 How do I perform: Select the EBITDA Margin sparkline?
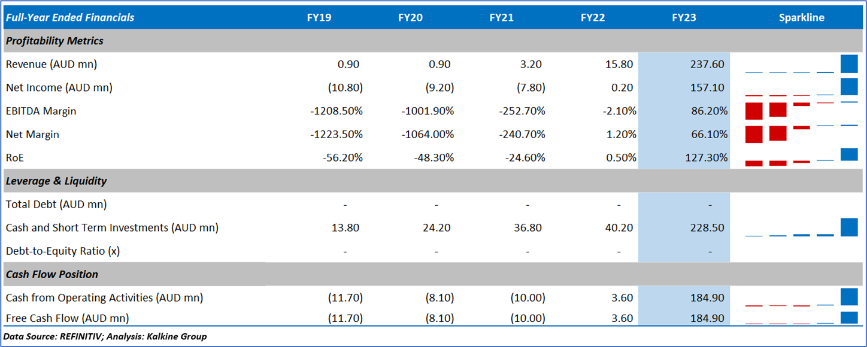tap(801, 111)
